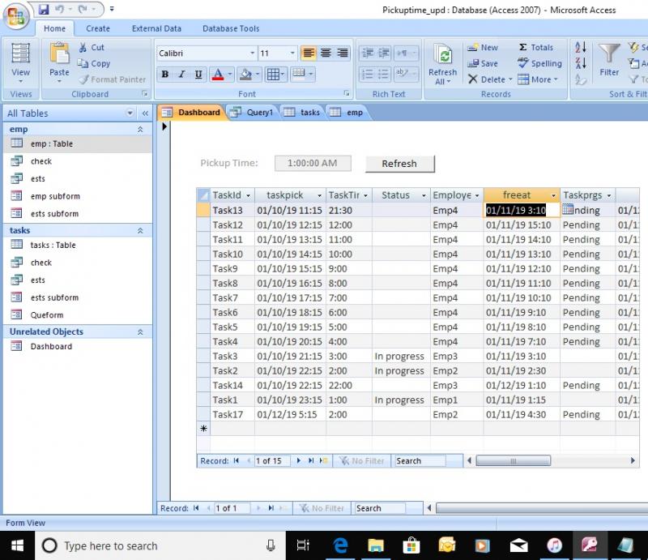
Task: Click the Save icon in Quick Access Toolbar
Action: pos(45,9)
